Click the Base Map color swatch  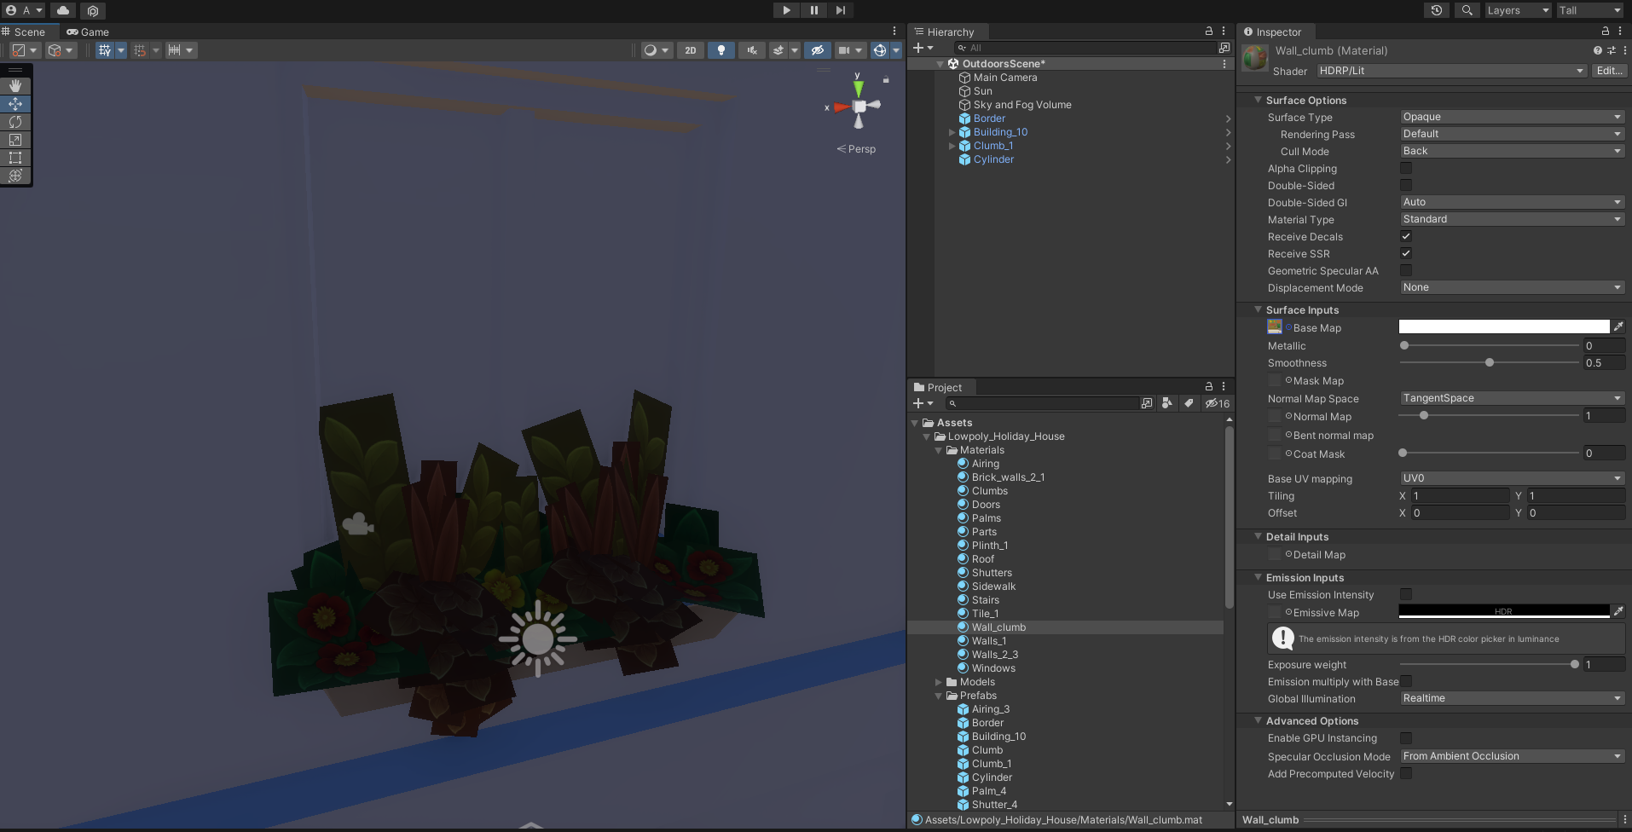click(x=1503, y=327)
